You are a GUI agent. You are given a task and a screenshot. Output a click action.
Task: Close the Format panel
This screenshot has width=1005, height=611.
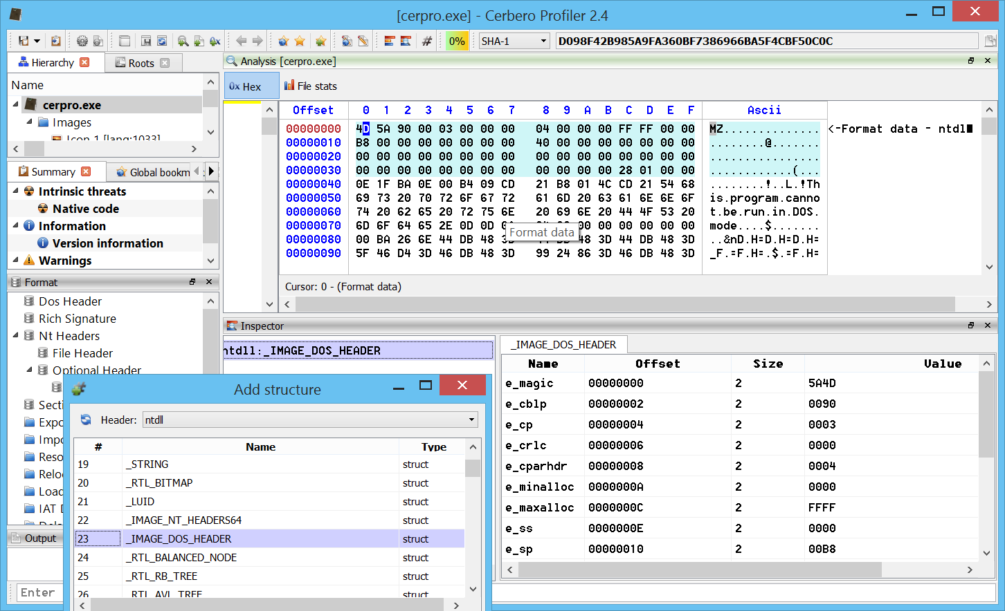209,282
